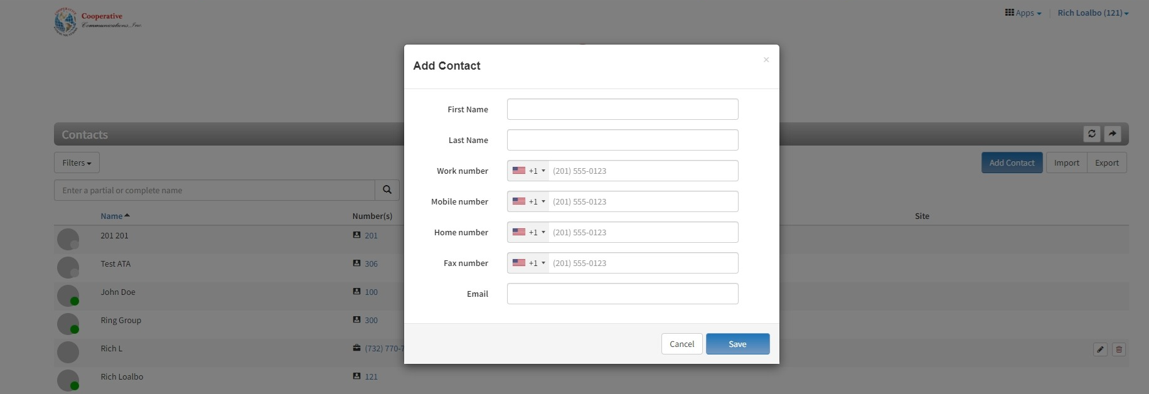Screen dimensions: 1149x394
Task: Click the Cancel button
Action: click(682, 344)
